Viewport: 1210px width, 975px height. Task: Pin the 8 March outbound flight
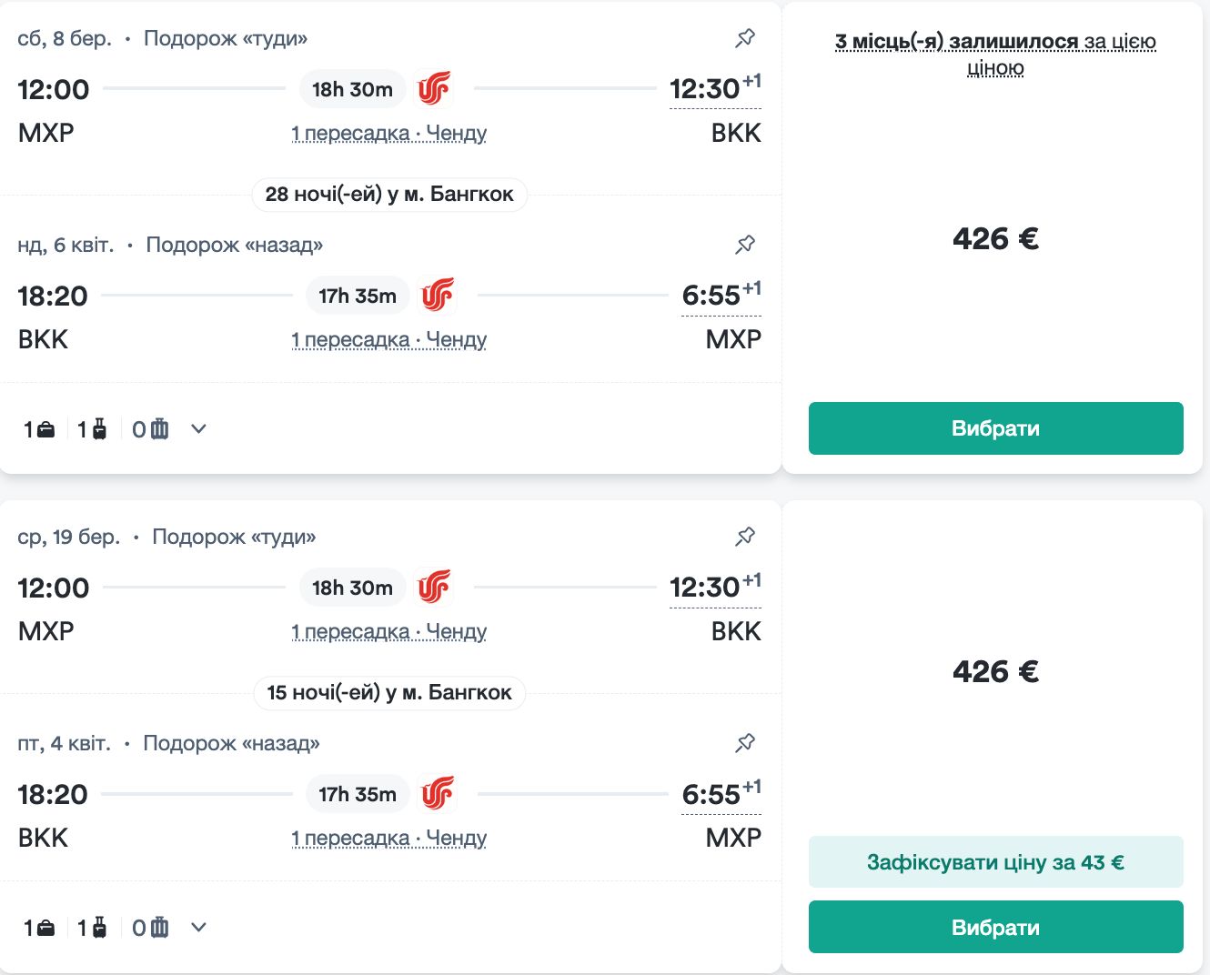(x=745, y=38)
